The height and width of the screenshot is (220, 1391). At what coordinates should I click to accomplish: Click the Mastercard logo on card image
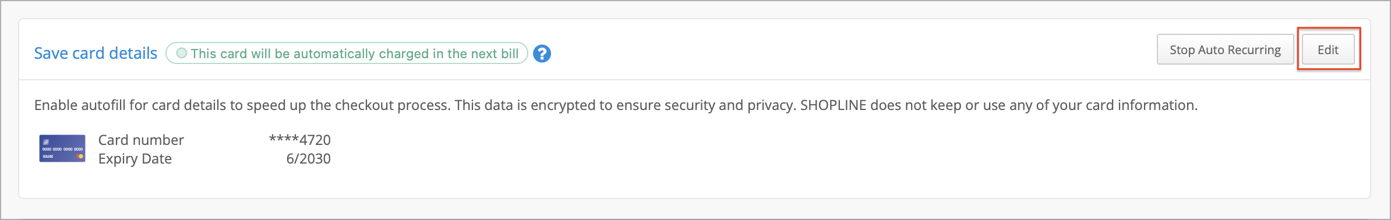(80, 157)
